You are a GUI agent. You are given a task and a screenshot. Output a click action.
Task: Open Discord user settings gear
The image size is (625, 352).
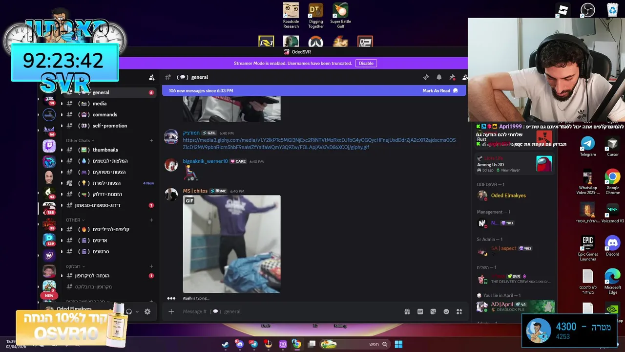(x=147, y=311)
